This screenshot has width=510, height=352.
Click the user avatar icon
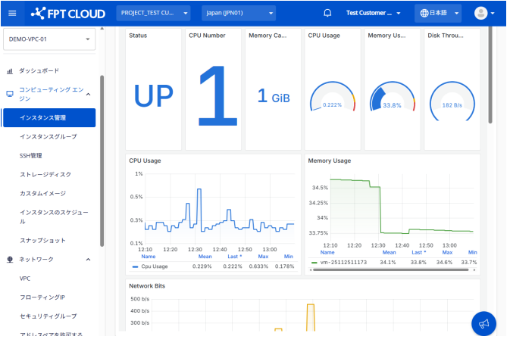coord(481,13)
